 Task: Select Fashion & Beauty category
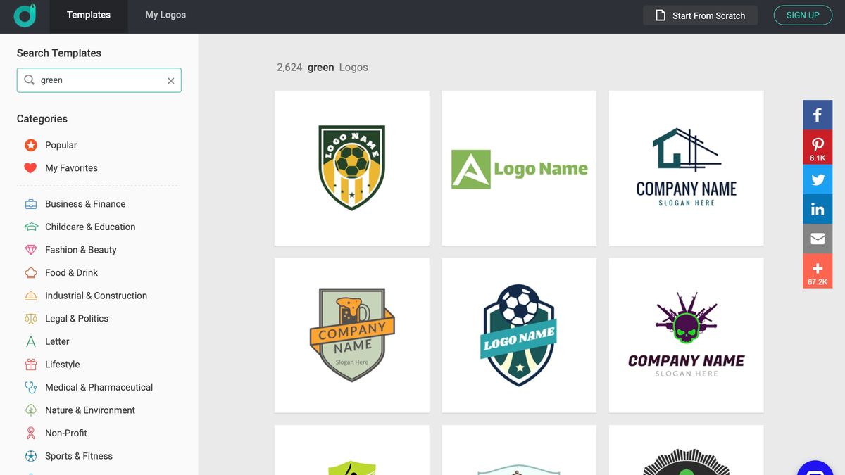click(81, 250)
